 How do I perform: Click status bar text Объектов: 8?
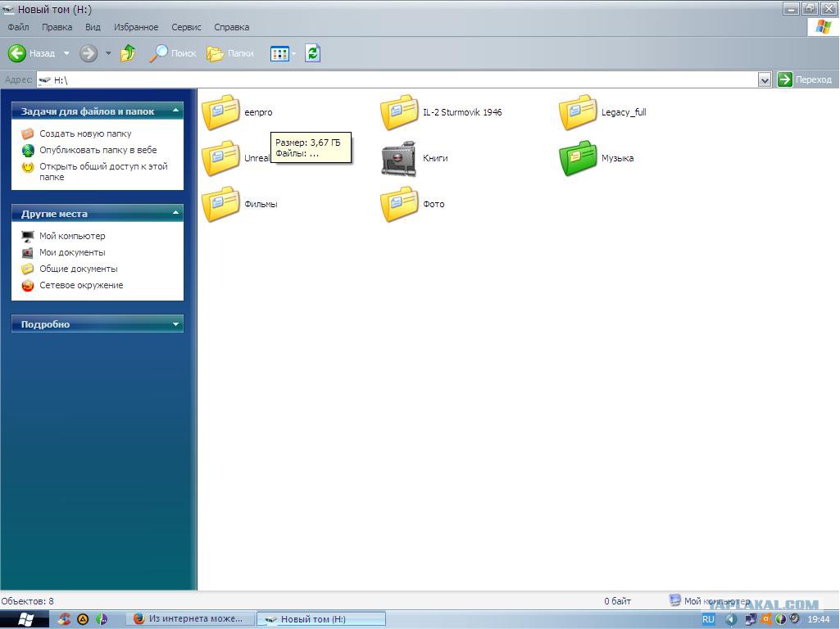27,600
